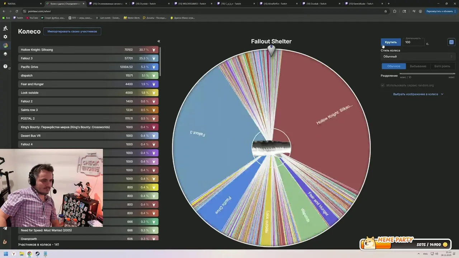Adjust the 'Разделение' slider track
The width and height of the screenshot is (459, 258).
click(x=427, y=74)
